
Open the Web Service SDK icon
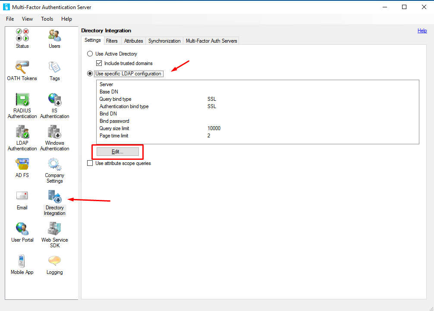tap(54, 229)
